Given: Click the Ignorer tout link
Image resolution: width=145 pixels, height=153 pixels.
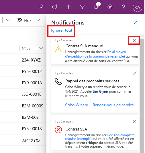Looking at the screenshot, I should pyautogui.click(x=62, y=30).
